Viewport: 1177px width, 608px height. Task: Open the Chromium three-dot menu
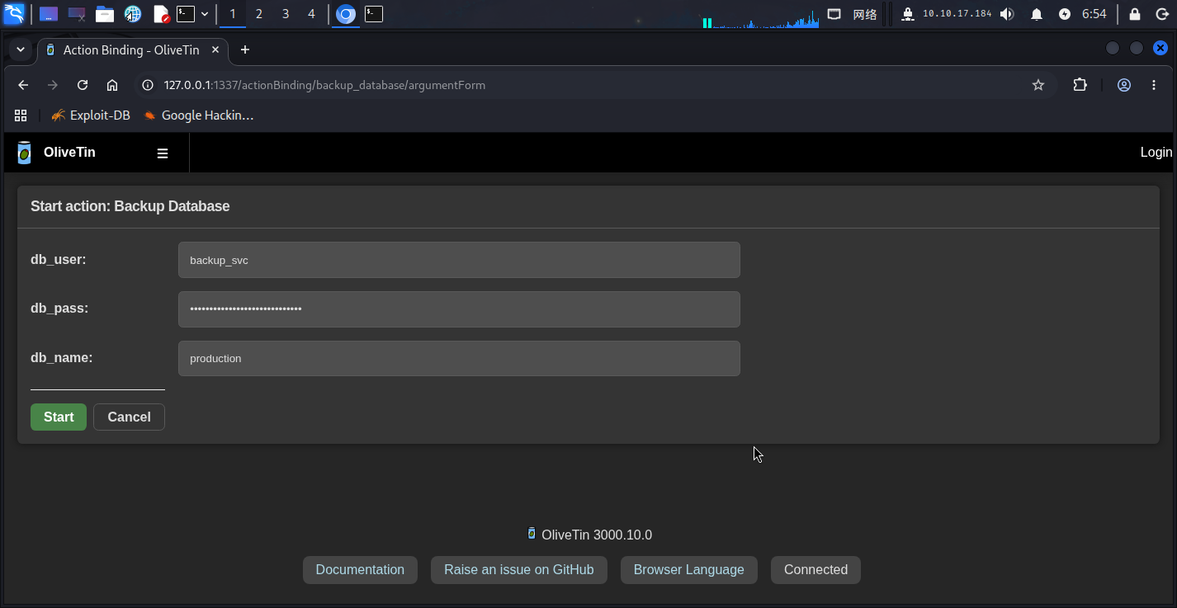[x=1154, y=85]
